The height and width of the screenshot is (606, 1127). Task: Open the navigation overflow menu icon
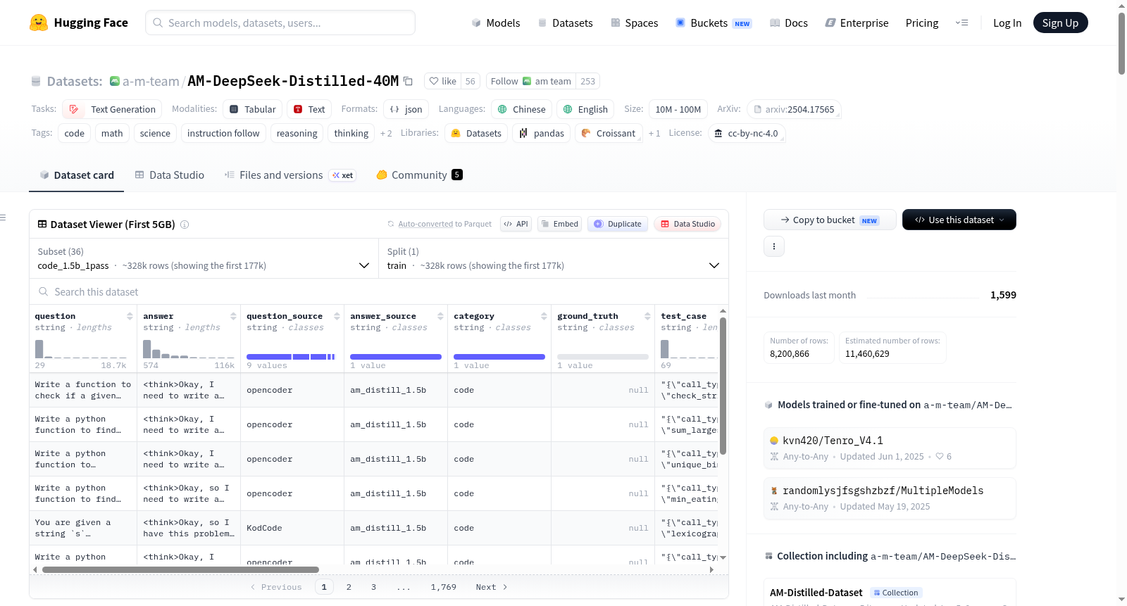(x=961, y=23)
